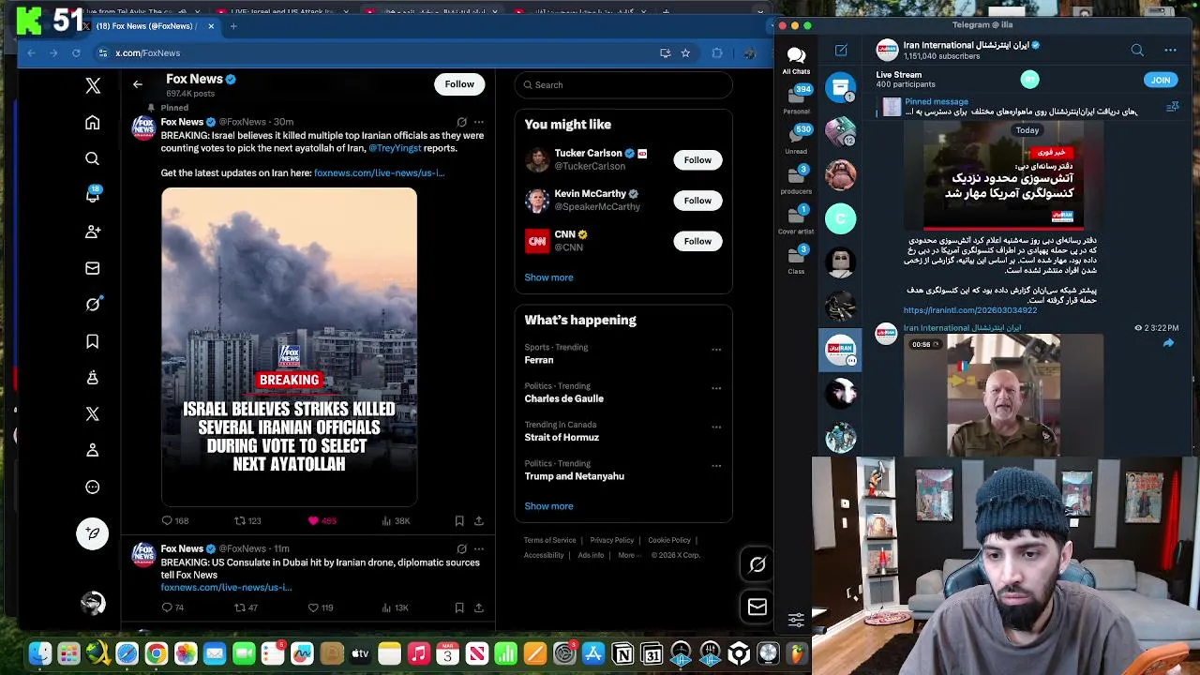Click the X search input field

click(x=623, y=85)
